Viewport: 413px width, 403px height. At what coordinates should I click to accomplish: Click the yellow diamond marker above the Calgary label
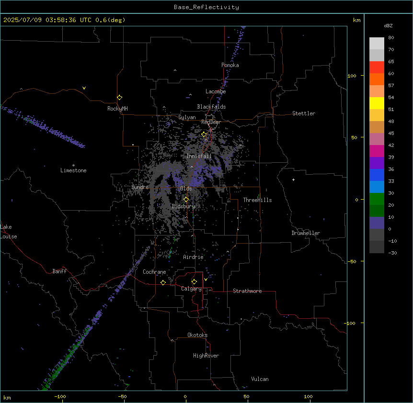point(194,282)
